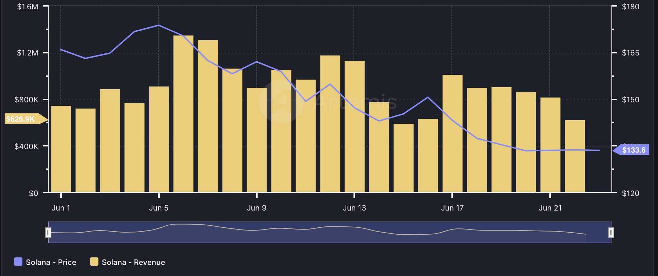The image size is (658, 276).
Task: Click the Jun 1 x-axis label
Action: [61, 208]
